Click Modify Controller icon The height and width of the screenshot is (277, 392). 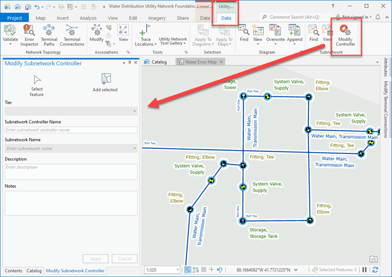(346, 30)
